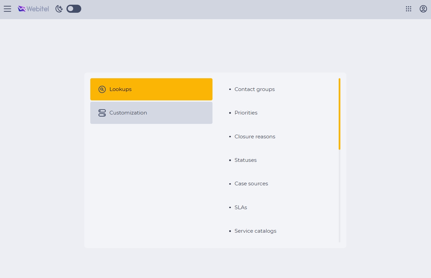The image size is (431, 278).
Task: Open the applications grid menu
Action: pyautogui.click(x=409, y=9)
